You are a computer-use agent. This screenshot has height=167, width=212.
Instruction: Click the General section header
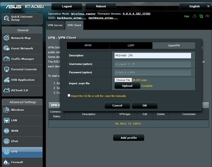click(x=23, y=30)
